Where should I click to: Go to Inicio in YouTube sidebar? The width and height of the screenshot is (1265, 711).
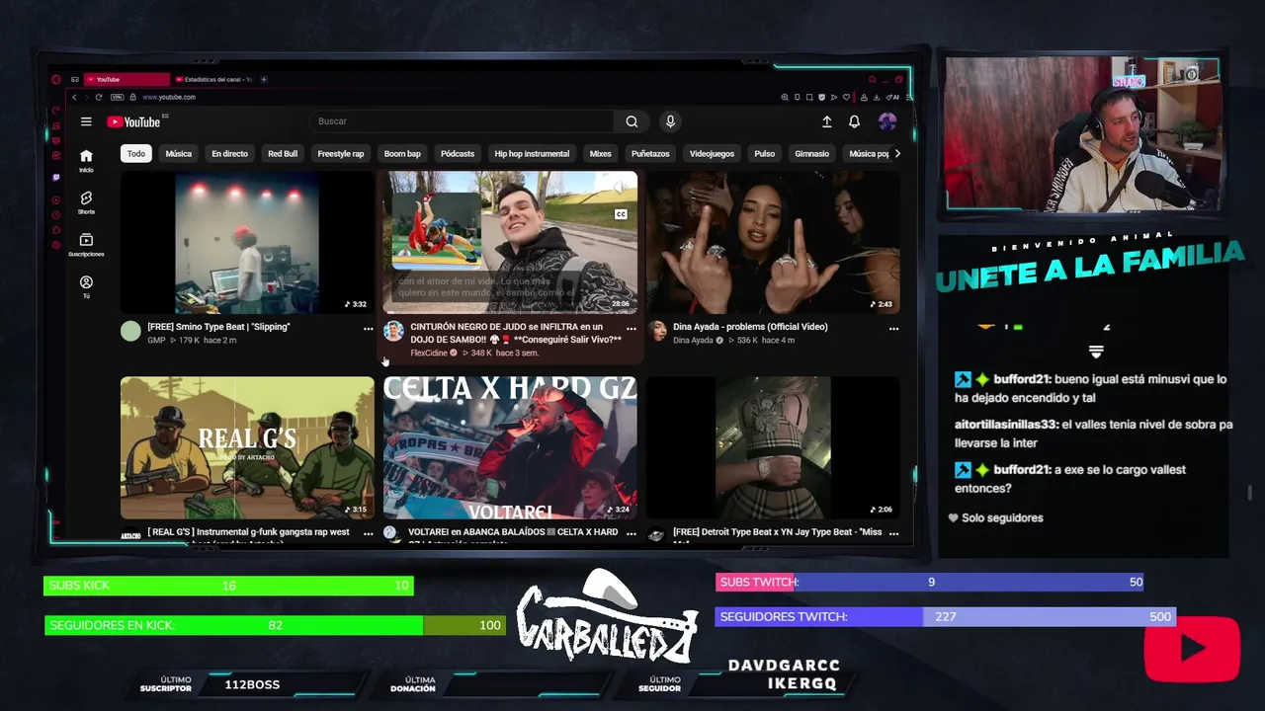(86, 160)
